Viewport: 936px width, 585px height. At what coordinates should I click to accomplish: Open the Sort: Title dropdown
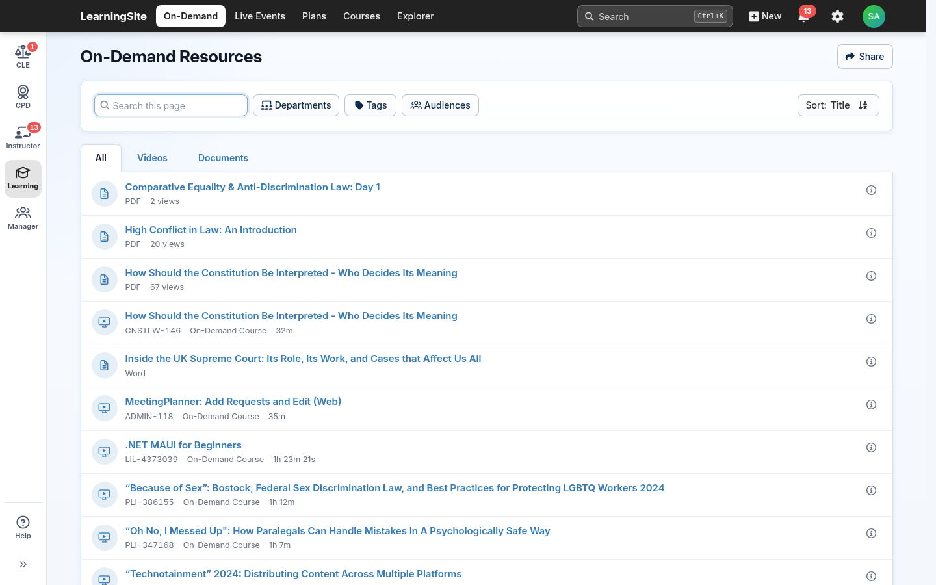tap(838, 105)
